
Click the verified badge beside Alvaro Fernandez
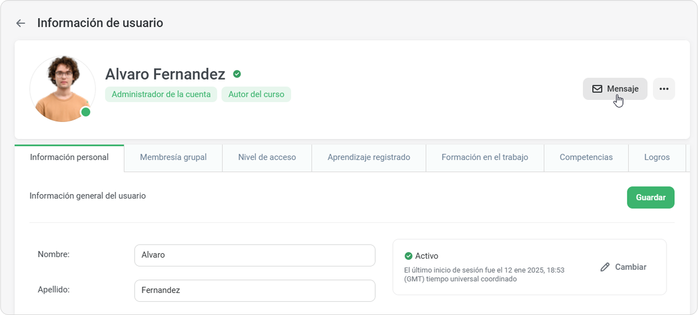[x=237, y=74]
